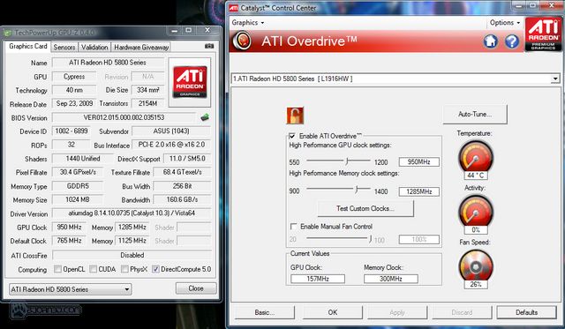Click the Bus Interface PCI-E 2.0 field
Screen dimensions: 565x329
click(x=171, y=145)
